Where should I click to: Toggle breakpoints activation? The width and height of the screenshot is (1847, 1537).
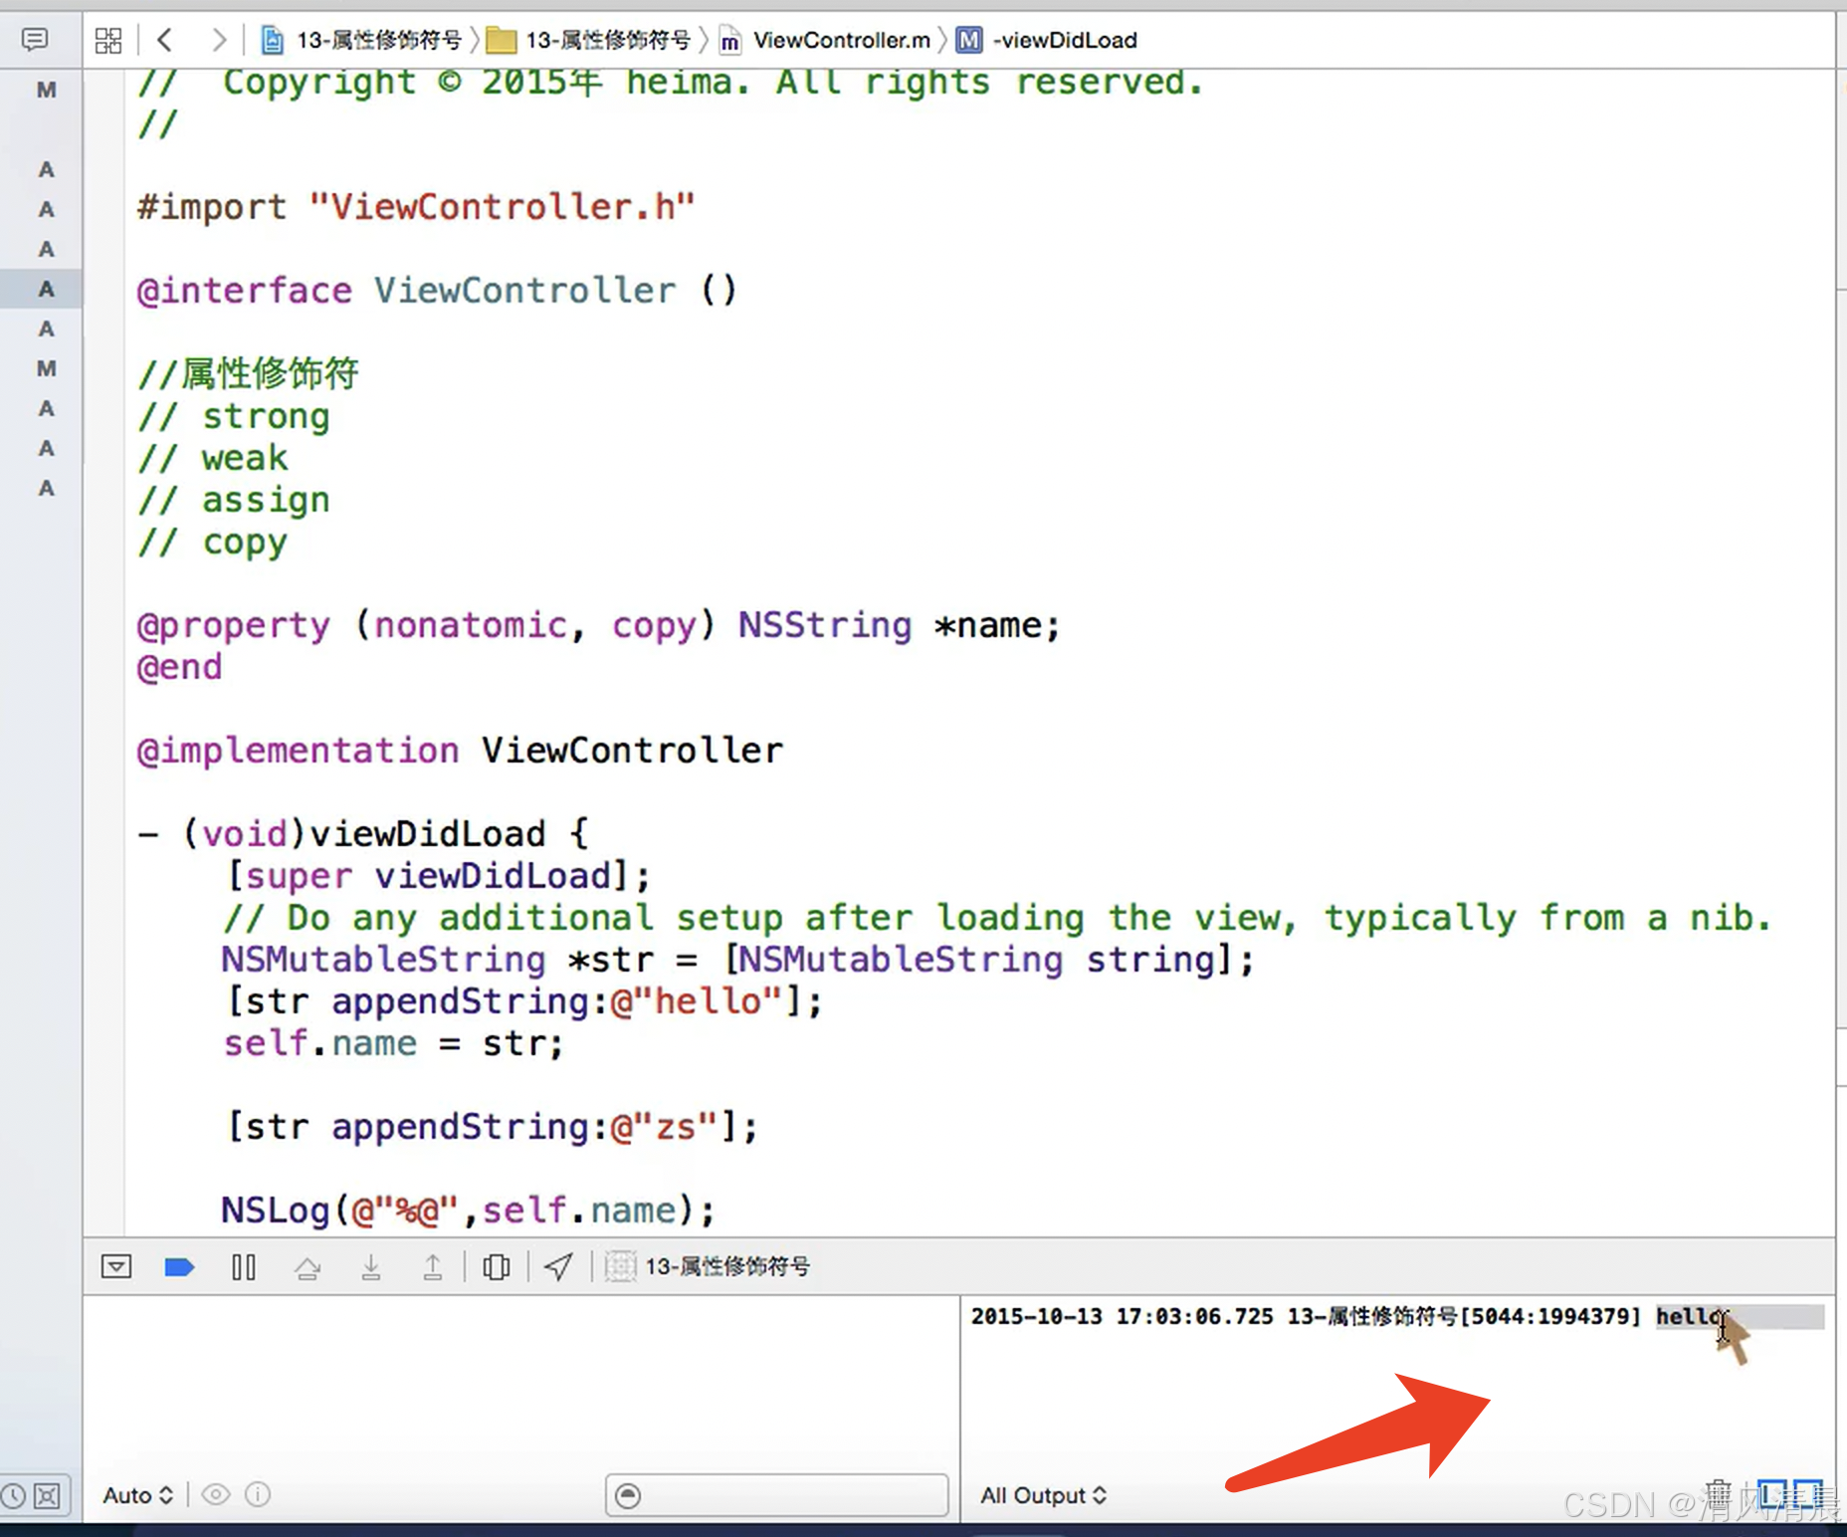tap(179, 1267)
